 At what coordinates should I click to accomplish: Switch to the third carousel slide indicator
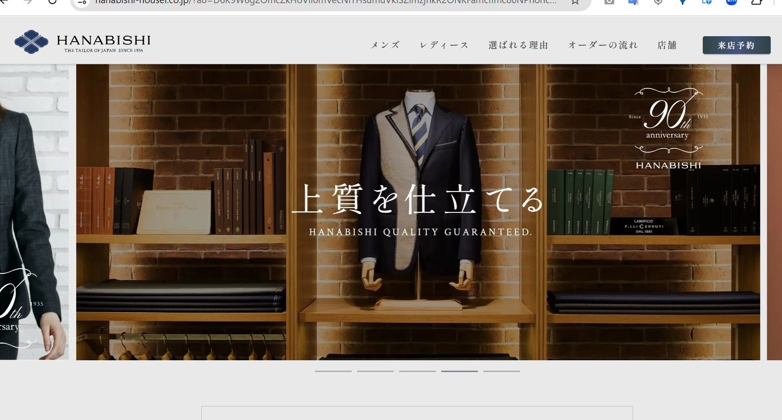pos(417,371)
